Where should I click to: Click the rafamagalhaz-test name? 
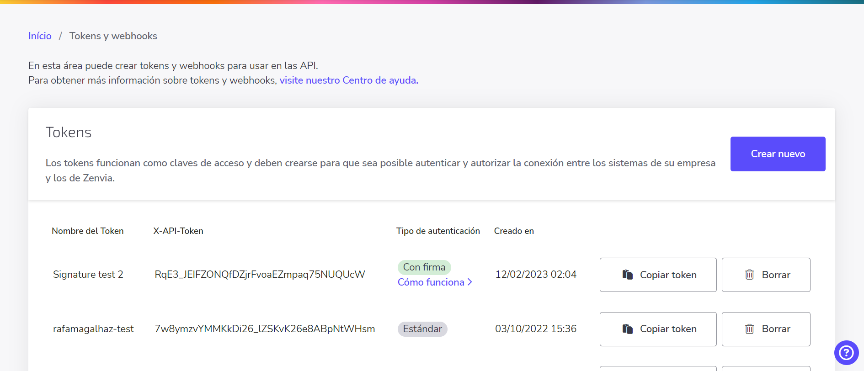(x=93, y=329)
